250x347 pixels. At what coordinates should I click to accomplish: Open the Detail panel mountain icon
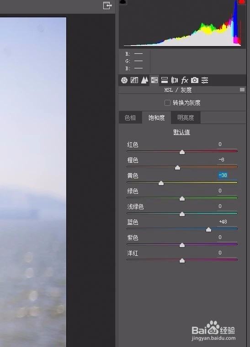coord(144,80)
